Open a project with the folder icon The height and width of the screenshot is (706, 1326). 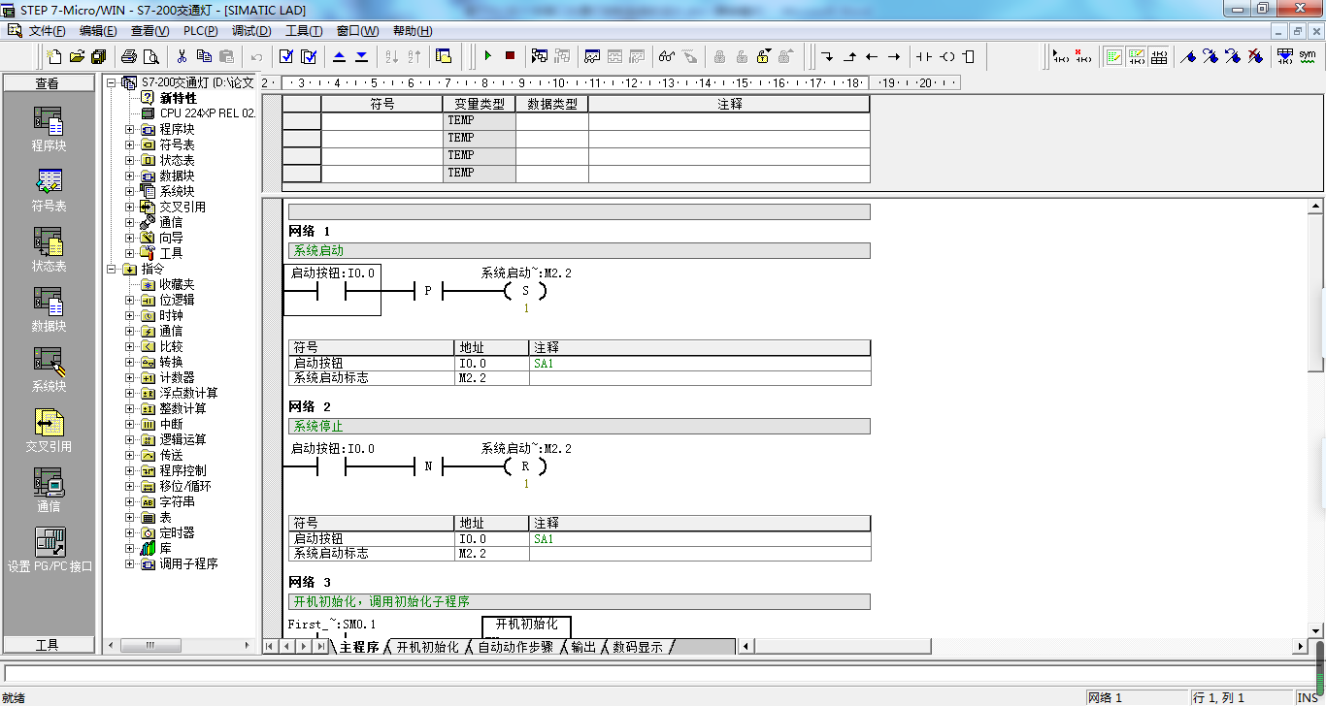77,56
